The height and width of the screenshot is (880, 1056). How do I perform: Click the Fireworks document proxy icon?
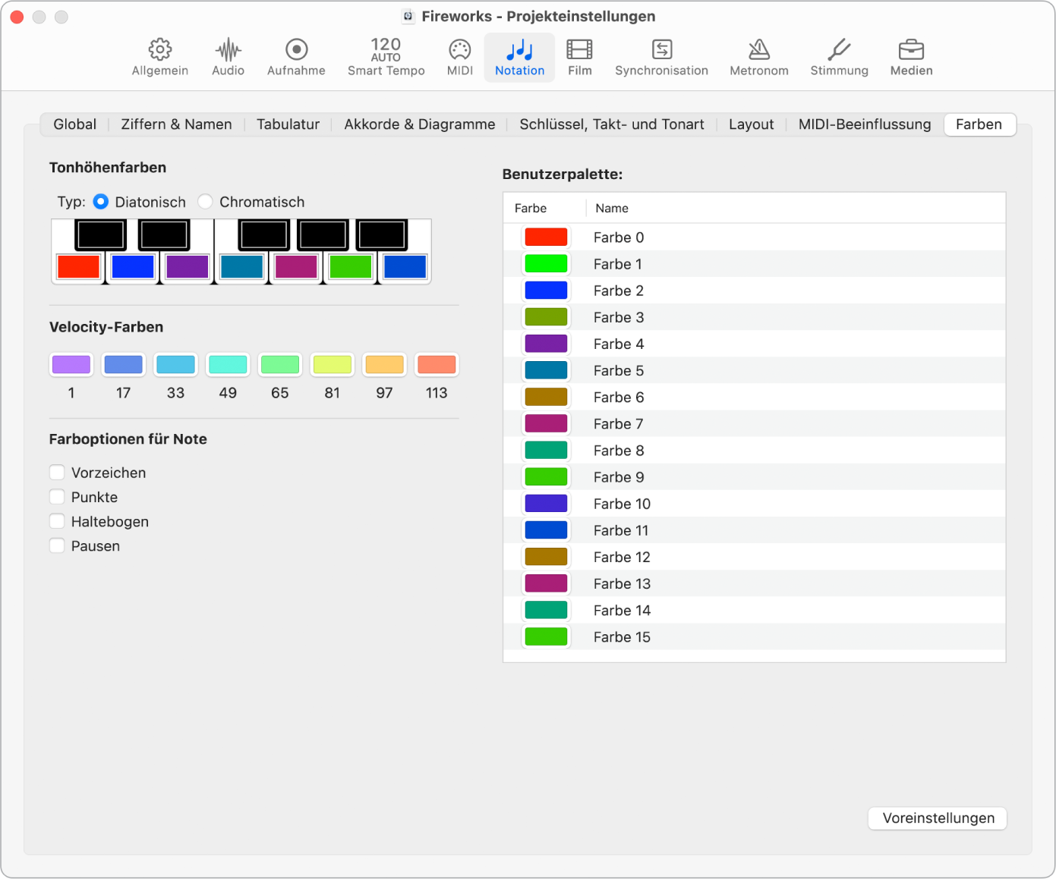click(408, 16)
